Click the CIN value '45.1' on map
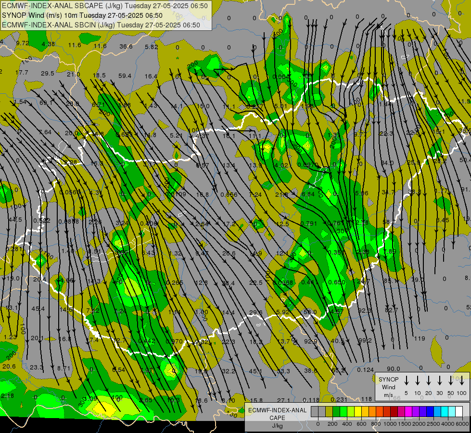The image size is (471, 433). (255, 371)
